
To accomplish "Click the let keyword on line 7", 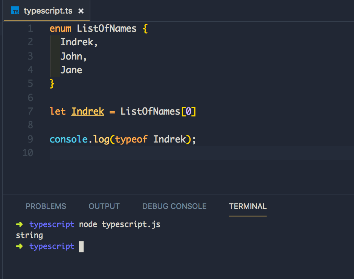I will coord(58,111).
